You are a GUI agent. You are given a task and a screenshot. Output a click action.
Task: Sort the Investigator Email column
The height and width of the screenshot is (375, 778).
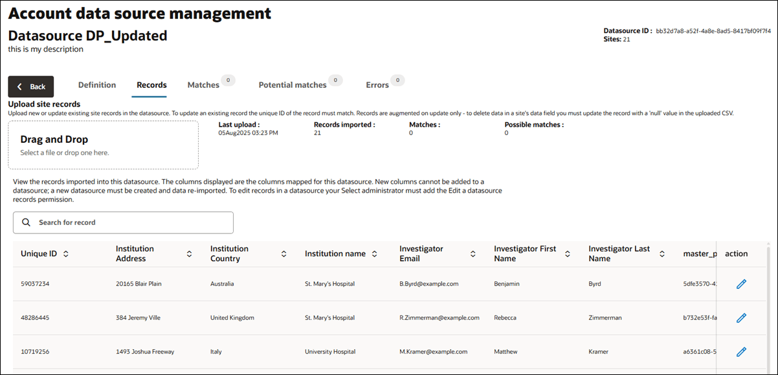(x=472, y=253)
